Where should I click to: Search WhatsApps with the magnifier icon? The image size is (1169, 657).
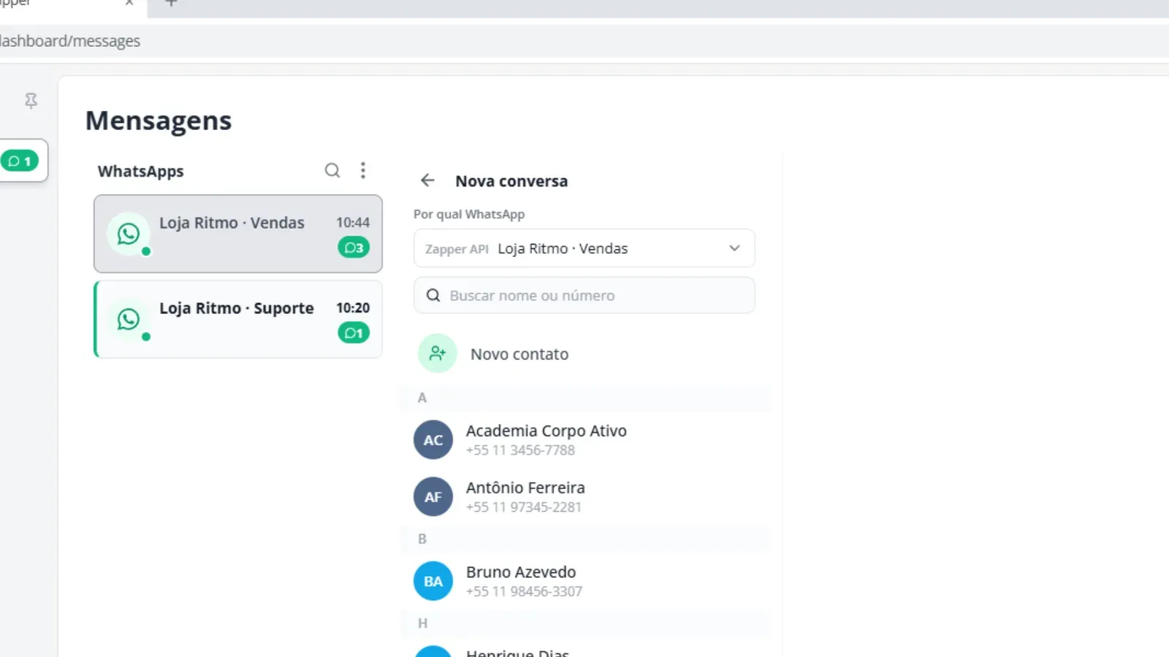coord(332,170)
